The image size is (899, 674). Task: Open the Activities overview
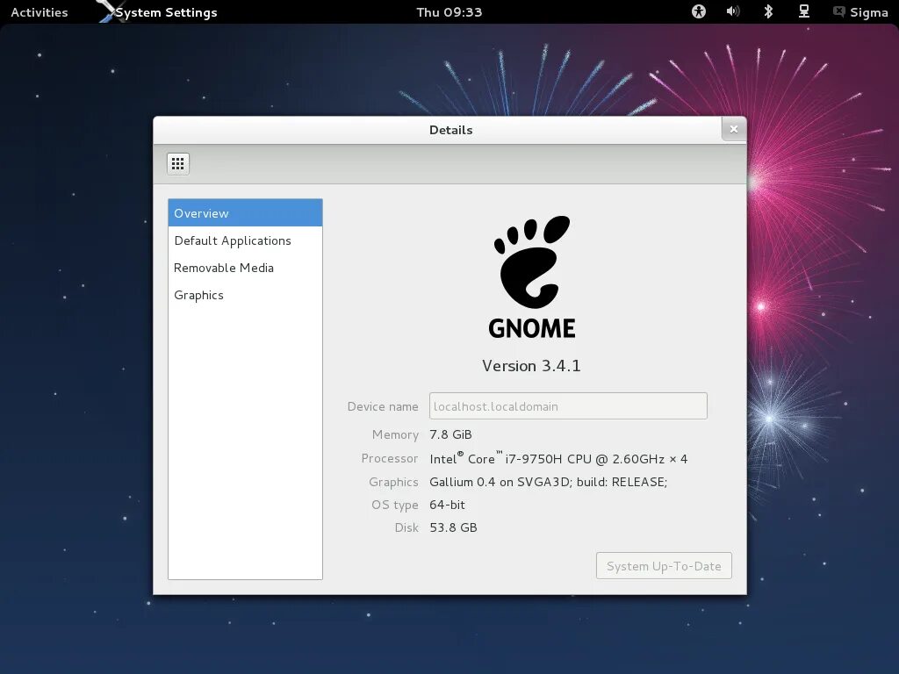click(39, 12)
